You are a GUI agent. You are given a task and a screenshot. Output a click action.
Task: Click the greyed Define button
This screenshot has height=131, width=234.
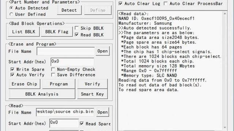click(98, 10)
